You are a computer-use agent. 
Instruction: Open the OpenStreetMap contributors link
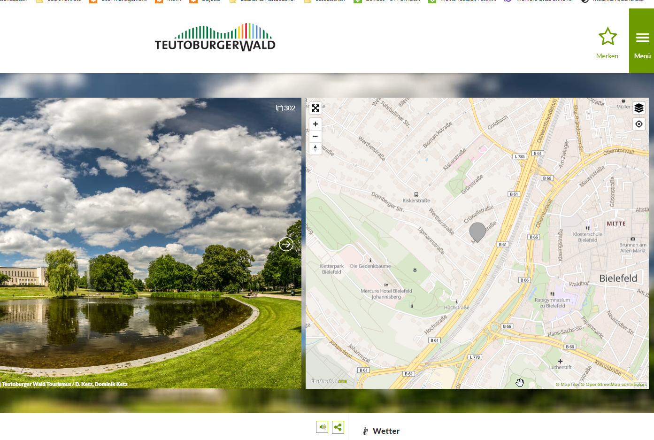614,385
